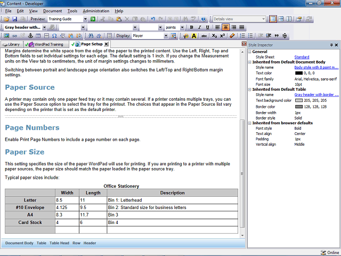341x256 pixels.
Task: Collapse the General section
Action: coord(250,52)
